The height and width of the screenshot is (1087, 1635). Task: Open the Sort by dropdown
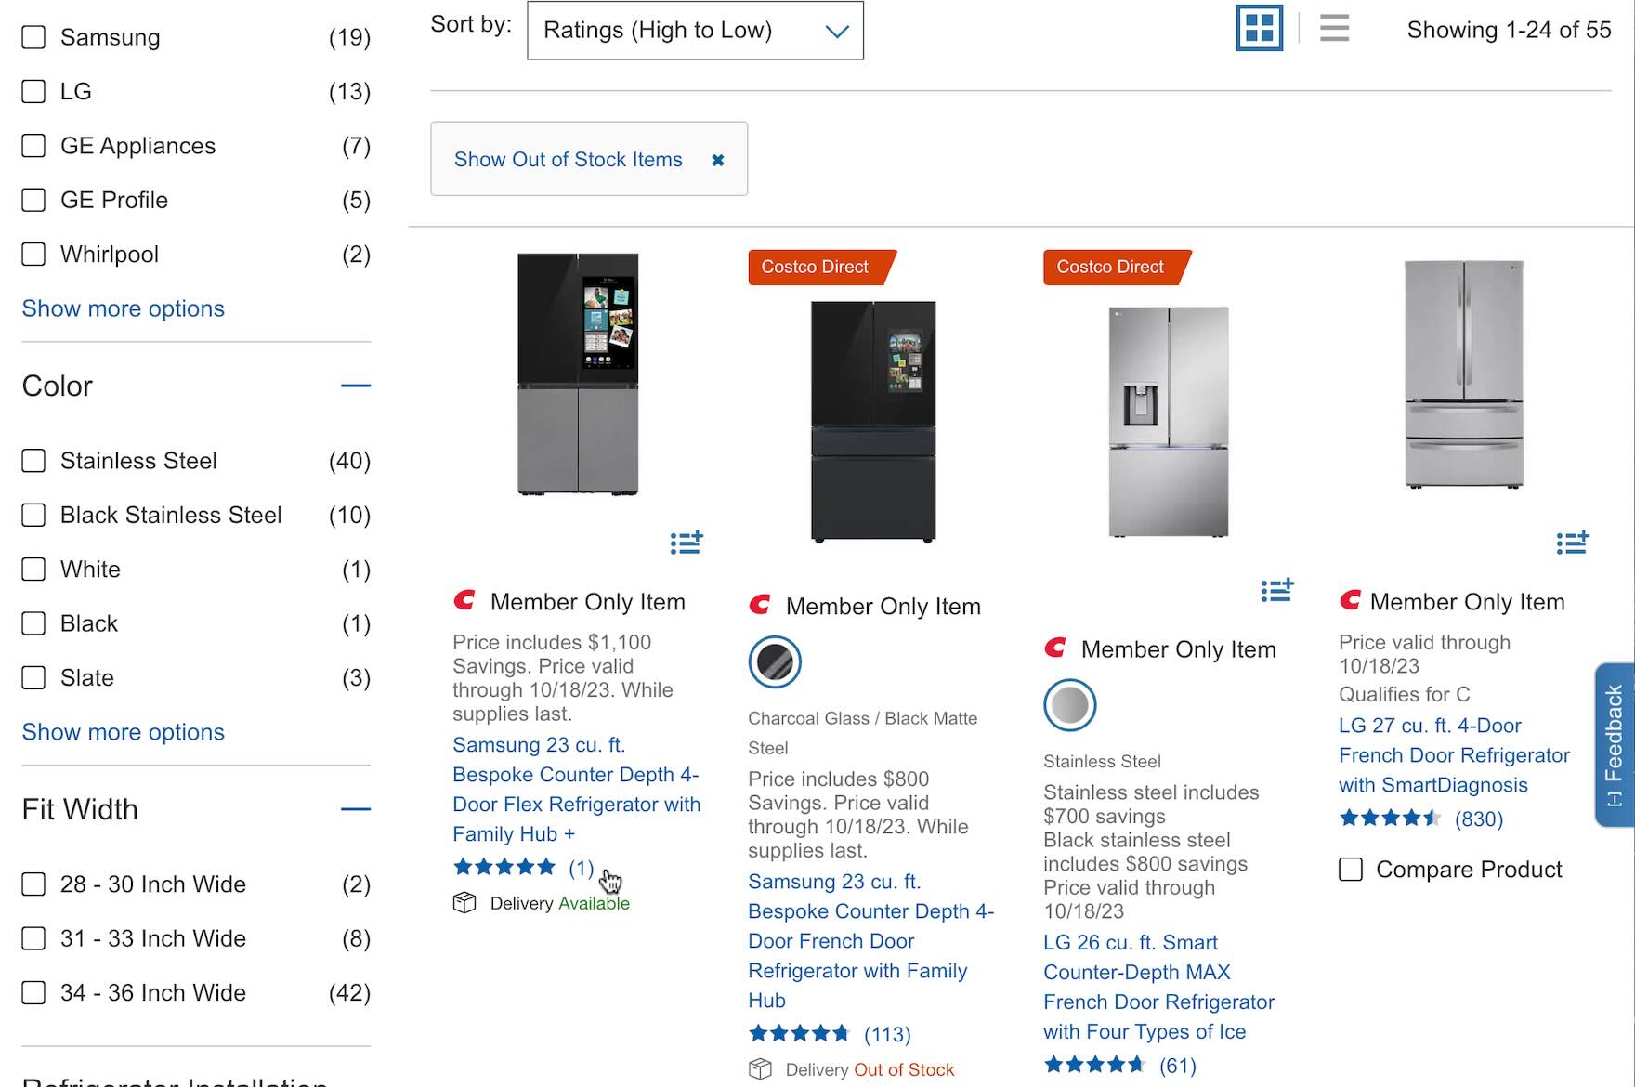pos(695,31)
